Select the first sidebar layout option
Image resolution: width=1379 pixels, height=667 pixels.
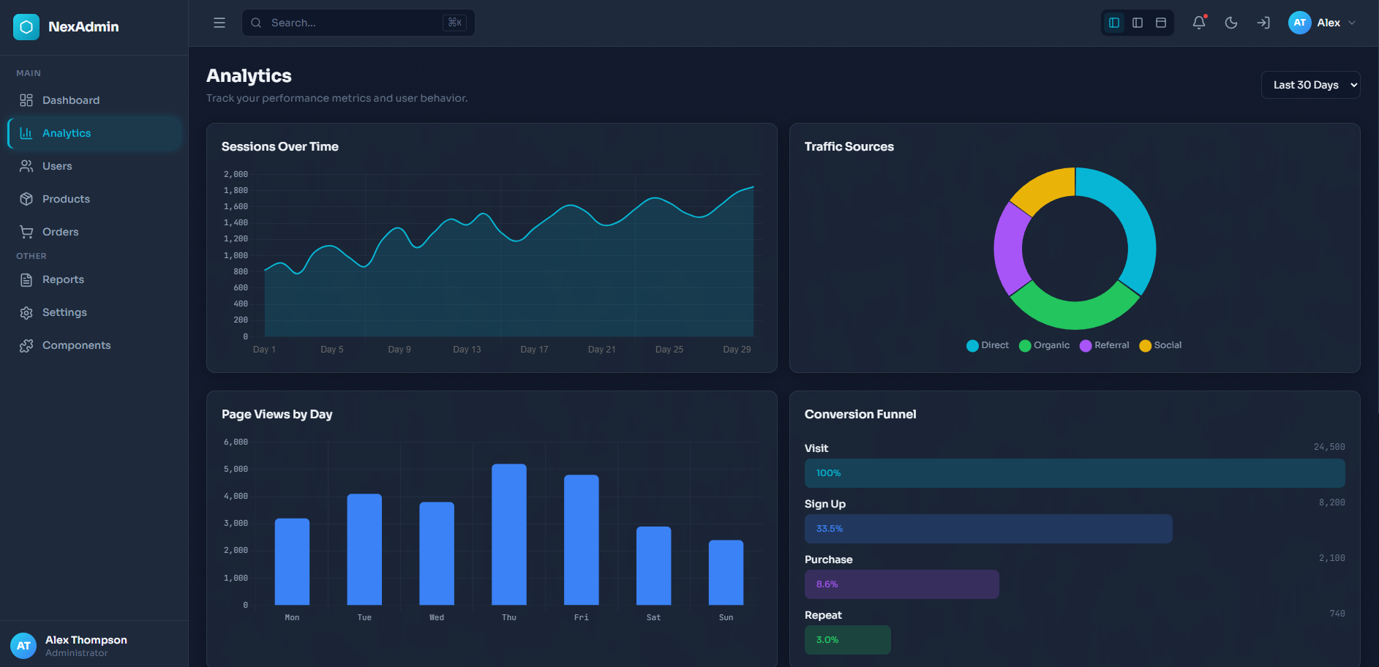pyautogui.click(x=1114, y=23)
